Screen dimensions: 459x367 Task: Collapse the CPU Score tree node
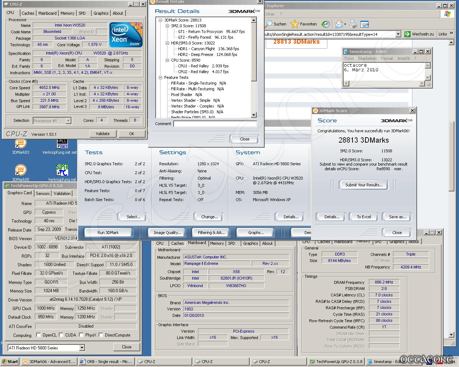[x=167, y=60]
